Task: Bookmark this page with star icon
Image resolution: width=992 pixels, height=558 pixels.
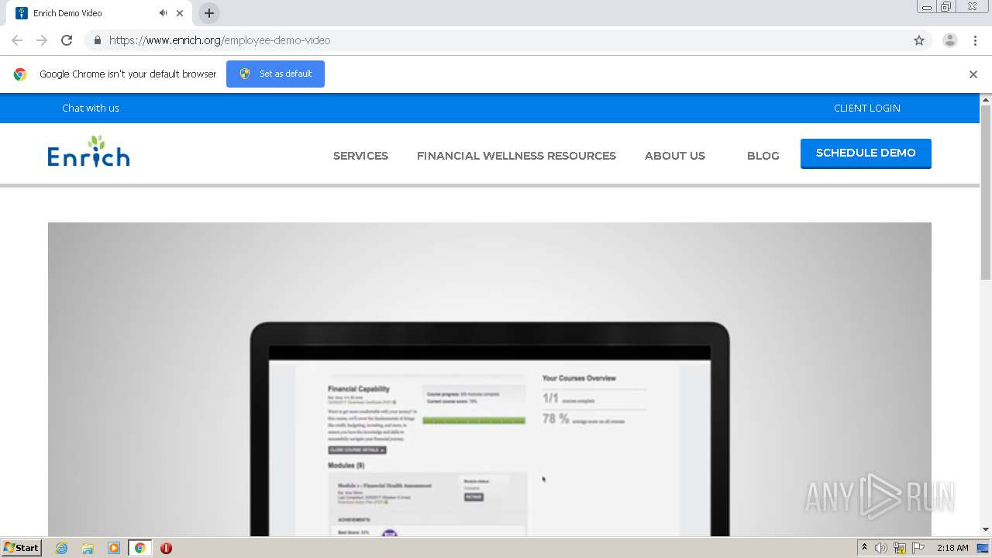Action: click(x=919, y=40)
